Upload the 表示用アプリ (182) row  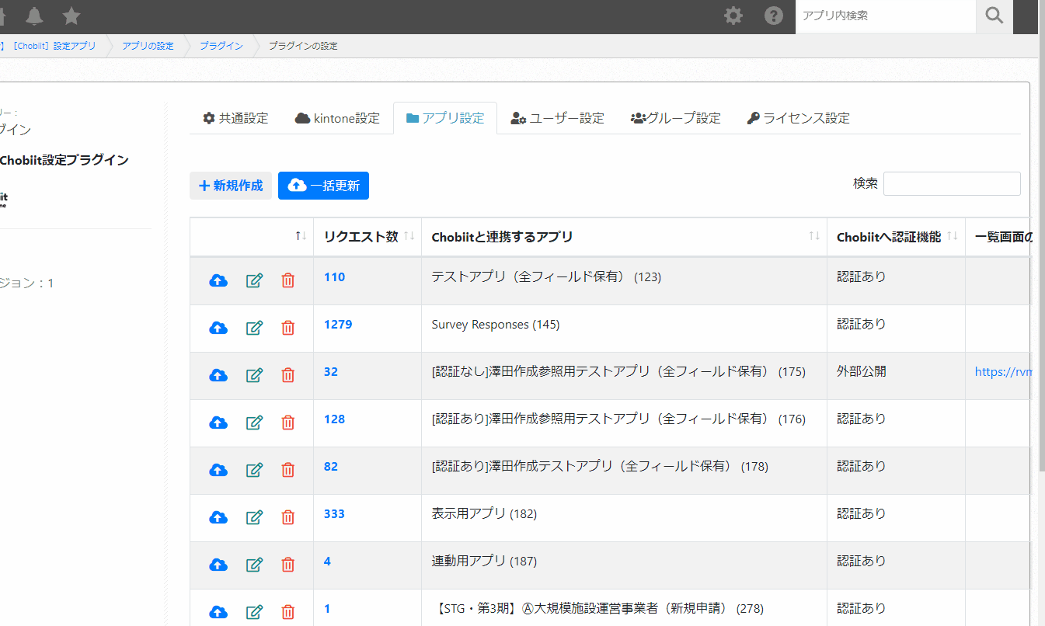coord(218,517)
